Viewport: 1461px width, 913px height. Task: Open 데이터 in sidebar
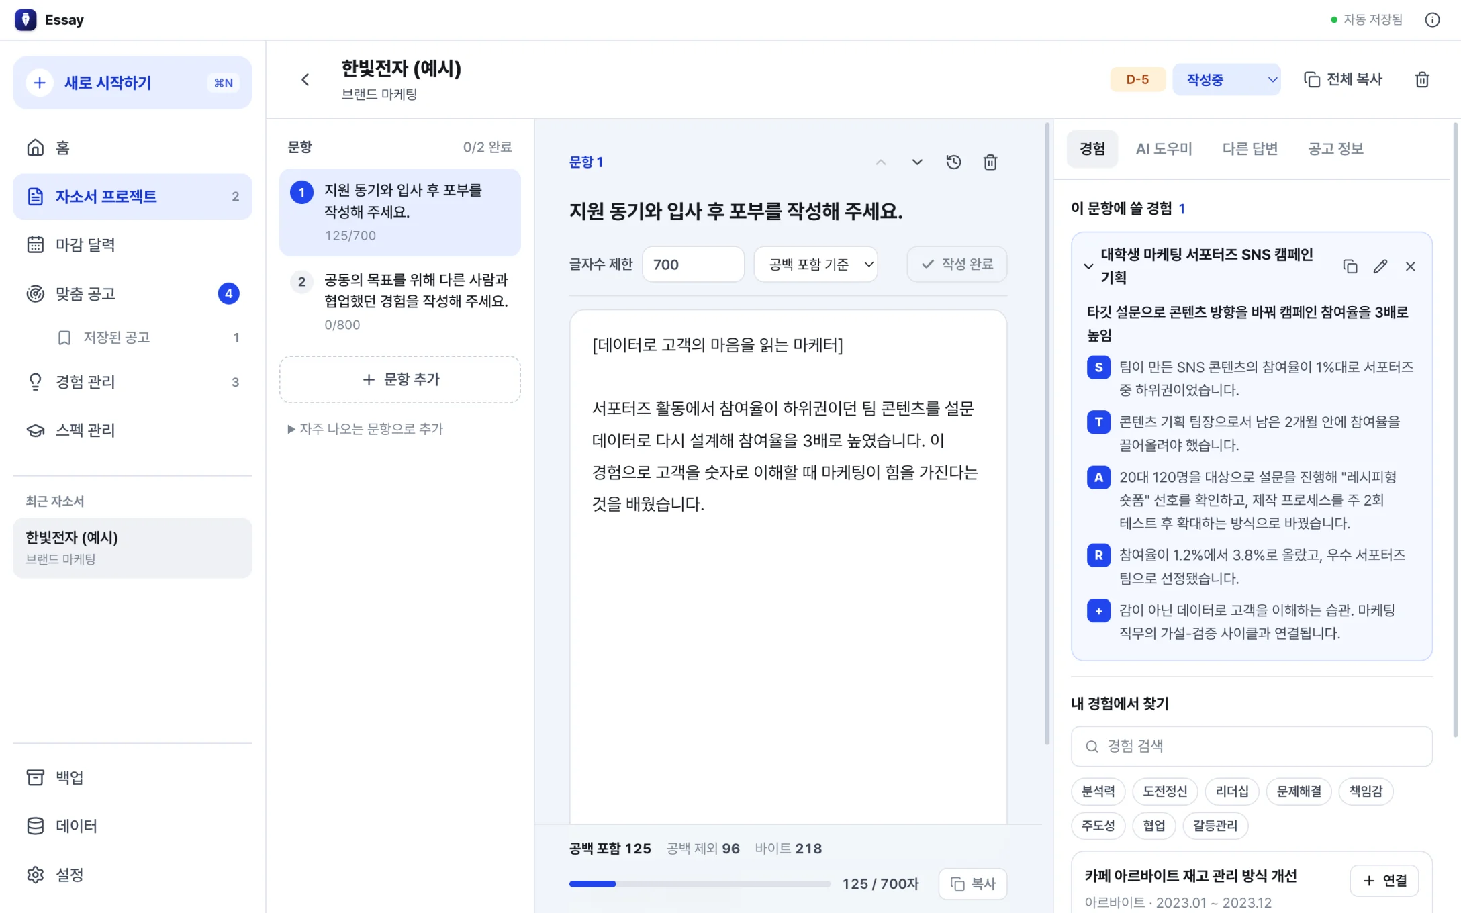132,826
